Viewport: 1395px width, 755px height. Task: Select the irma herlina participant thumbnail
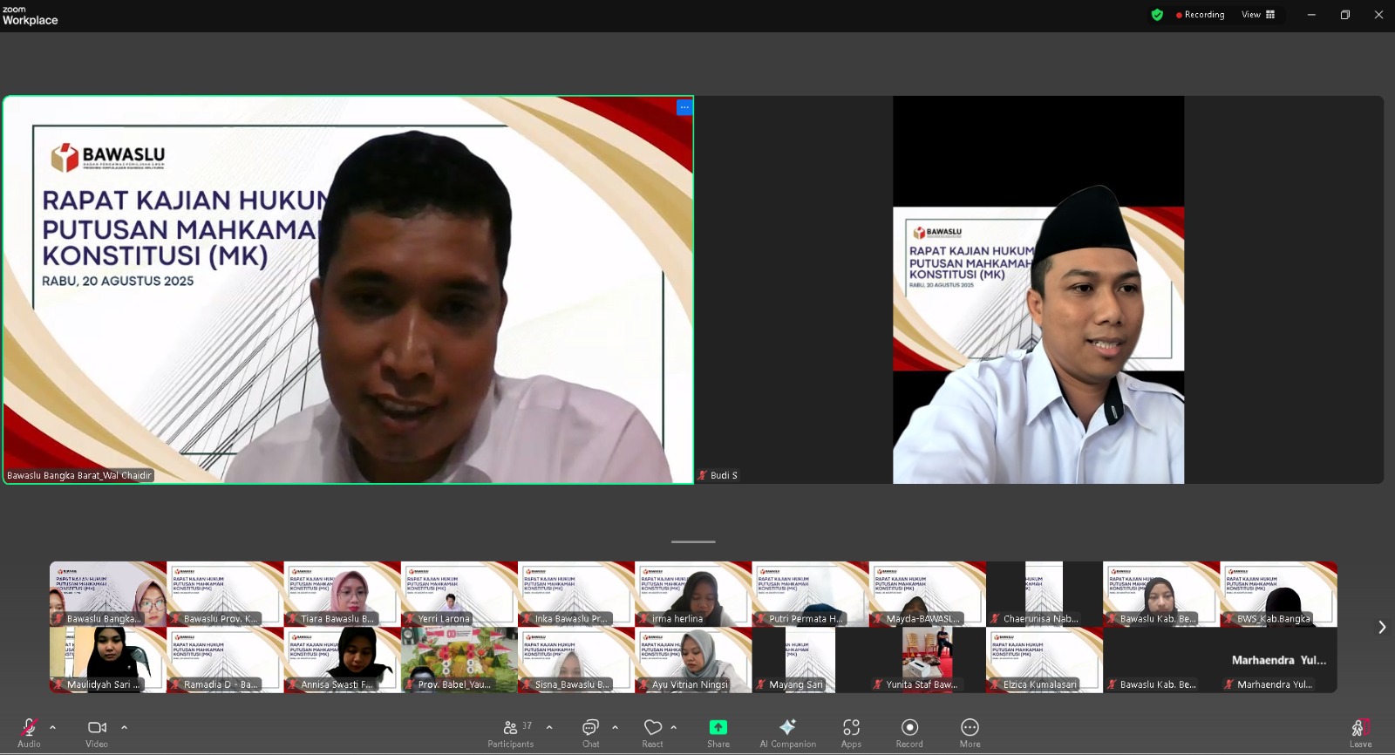(x=693, y=594)
